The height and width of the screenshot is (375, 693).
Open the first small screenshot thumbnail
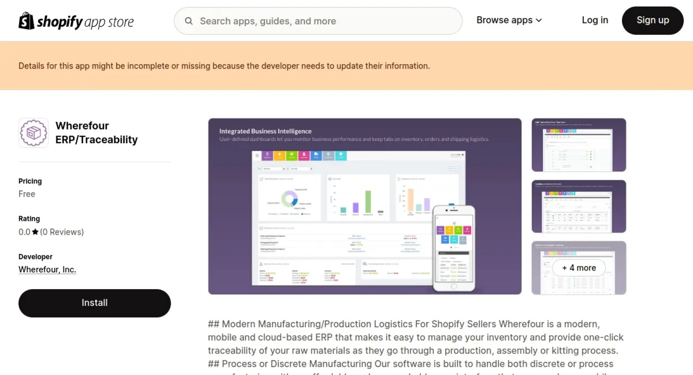(579, 145)
